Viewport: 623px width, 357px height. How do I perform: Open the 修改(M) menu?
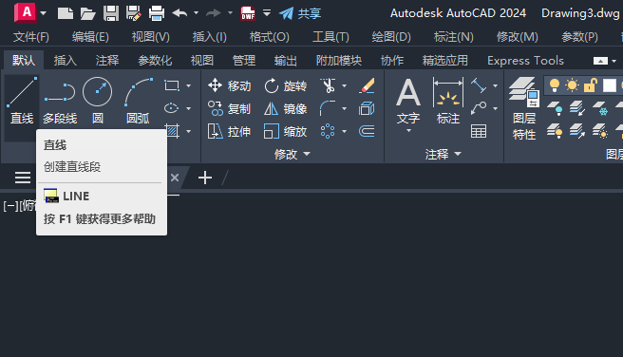[x=518, y=37]
